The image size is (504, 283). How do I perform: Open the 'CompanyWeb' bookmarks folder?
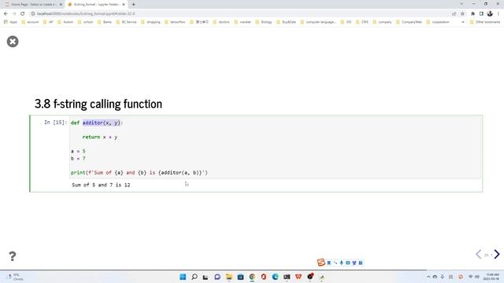[409, 22]
